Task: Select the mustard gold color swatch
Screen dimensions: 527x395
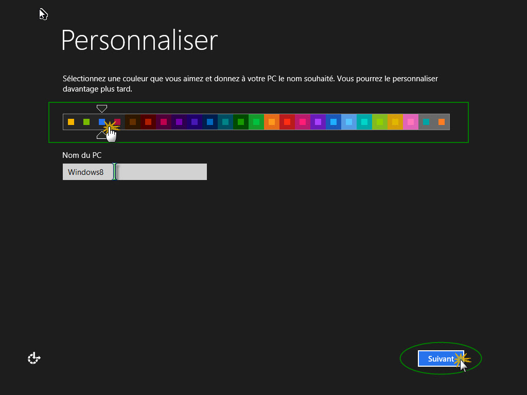Action: tap(396, 122)
